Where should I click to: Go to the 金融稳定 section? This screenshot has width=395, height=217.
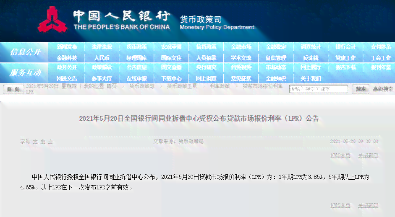click(276, 47)
